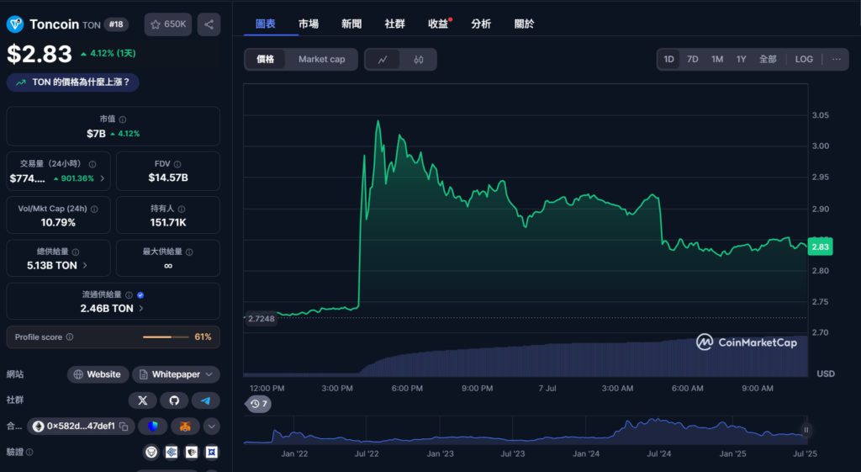The image size is (861, 472).
Task: Click the share icon beside the watchlist
Action: (x=209, y=24)
